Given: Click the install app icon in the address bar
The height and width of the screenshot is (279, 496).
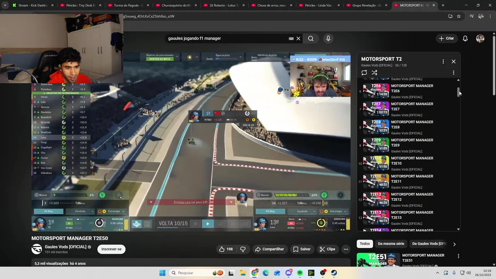Looking at the screenshot, I should [x=450, y=16].
